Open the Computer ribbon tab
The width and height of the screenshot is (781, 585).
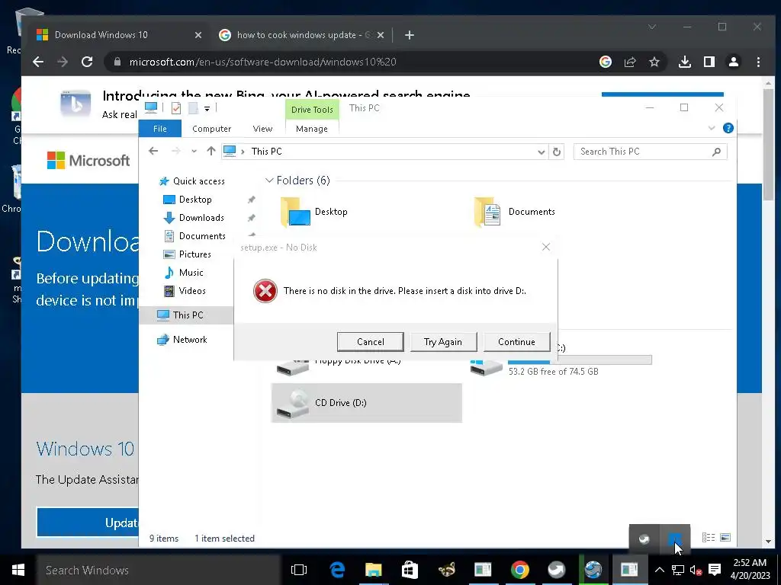coord(212,129)
